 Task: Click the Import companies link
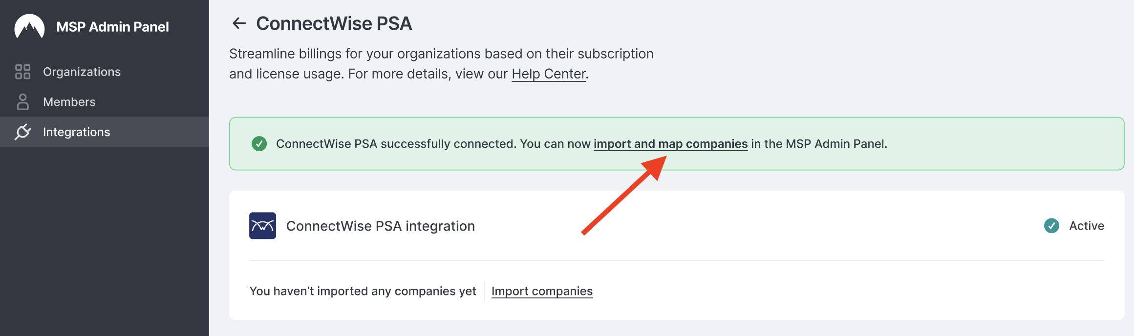(542, 291)
